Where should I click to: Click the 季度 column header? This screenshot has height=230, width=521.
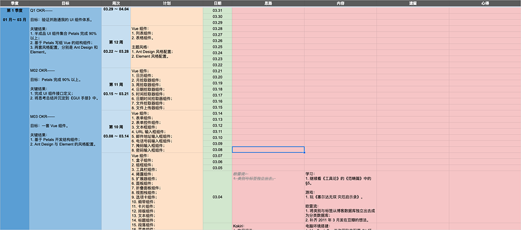point(14,3)
